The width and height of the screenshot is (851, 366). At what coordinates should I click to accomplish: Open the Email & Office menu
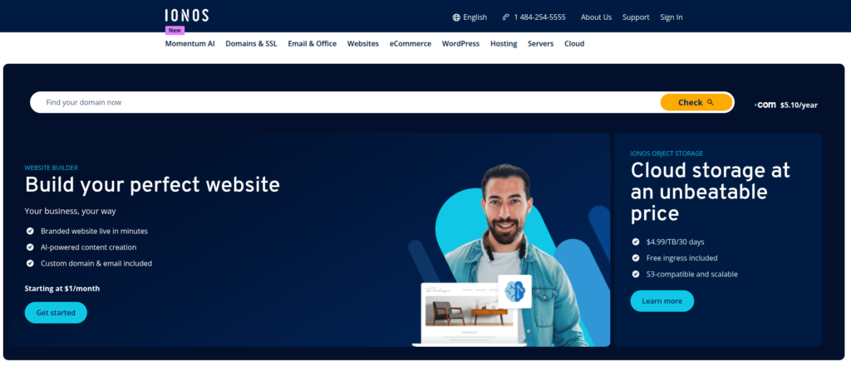(x=312, y=44)
